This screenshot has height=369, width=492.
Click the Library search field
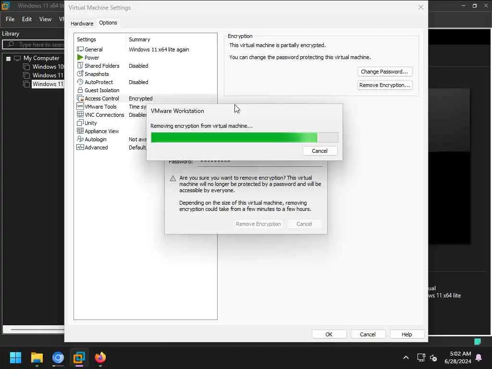(34, 45)
